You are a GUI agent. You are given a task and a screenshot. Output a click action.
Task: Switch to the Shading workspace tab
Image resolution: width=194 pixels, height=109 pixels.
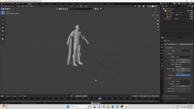(x=67, y=4)
